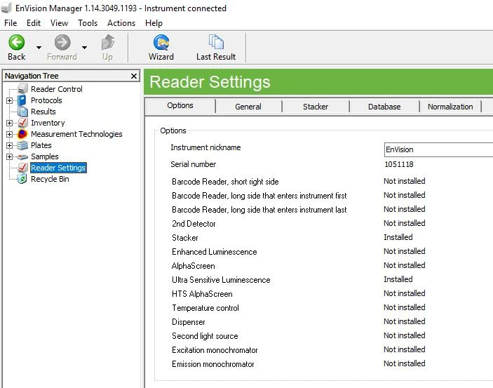
Task: Click the Measurement Technologies icon
Action: pyautogui.click(x=22, y=134)
